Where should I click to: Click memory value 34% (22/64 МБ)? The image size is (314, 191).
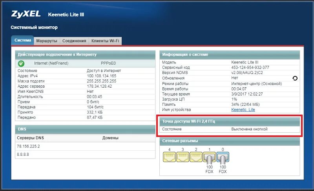coord(245,105)
